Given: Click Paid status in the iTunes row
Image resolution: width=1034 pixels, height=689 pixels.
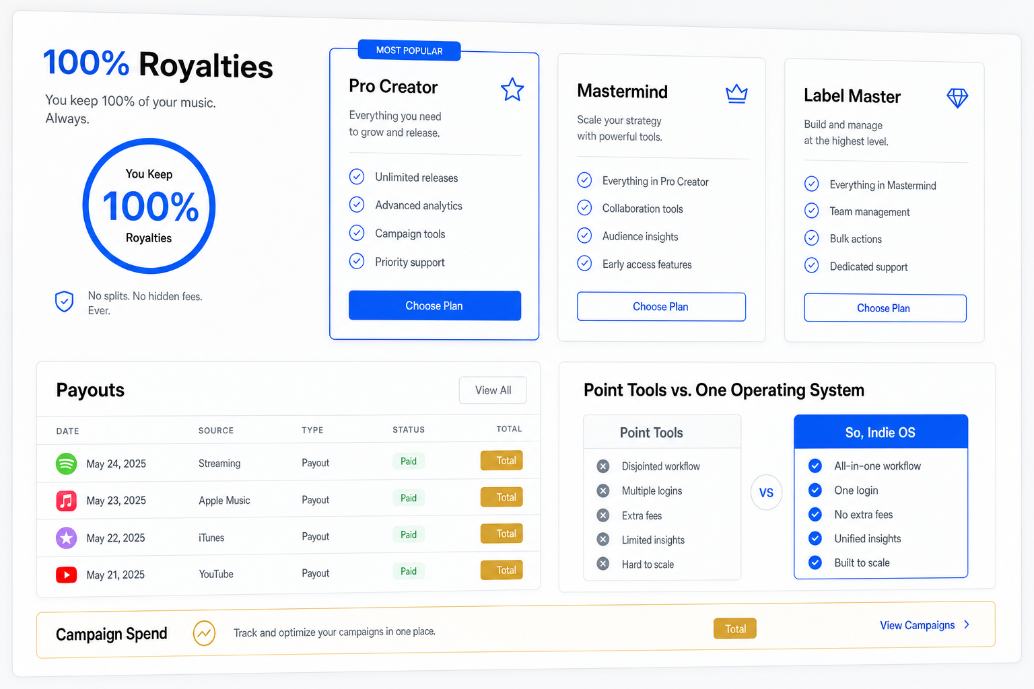Looking at the screenshot, I should (409, 534).
